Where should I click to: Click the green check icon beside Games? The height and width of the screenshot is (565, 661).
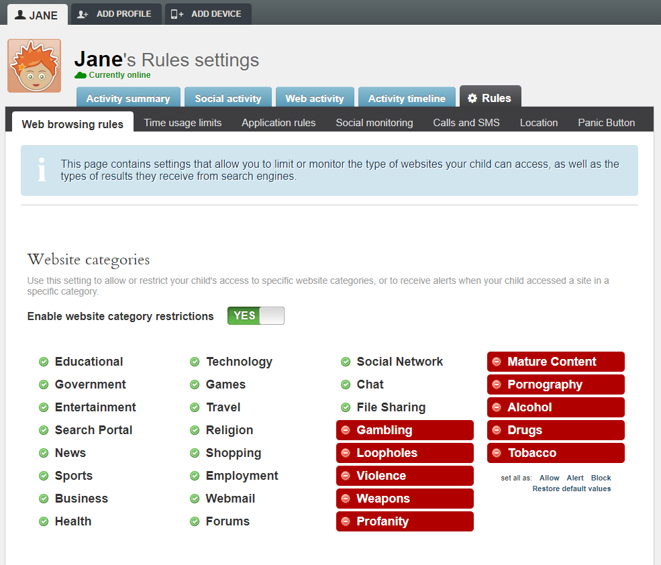click(195, 384)
